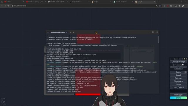Click the bookmark star icon
The width and height of the screenshot is (188, 106).
pos(160,6)
